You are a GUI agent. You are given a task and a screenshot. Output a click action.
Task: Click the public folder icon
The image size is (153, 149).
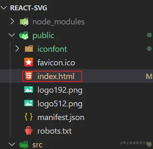pos(24,36)
